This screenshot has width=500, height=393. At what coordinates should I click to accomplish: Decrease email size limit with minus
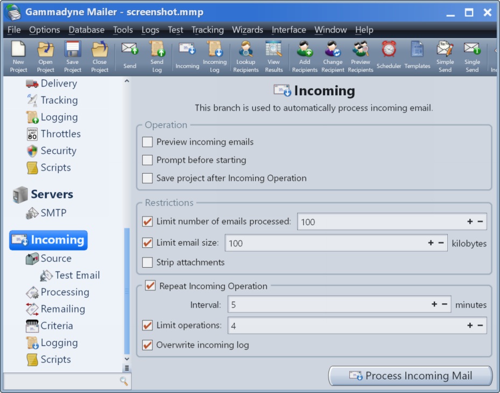click(x=441, y=243)
